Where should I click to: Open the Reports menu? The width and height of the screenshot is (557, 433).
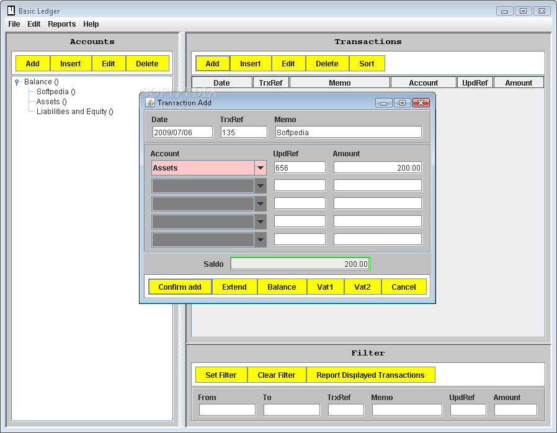click(62, 24)
